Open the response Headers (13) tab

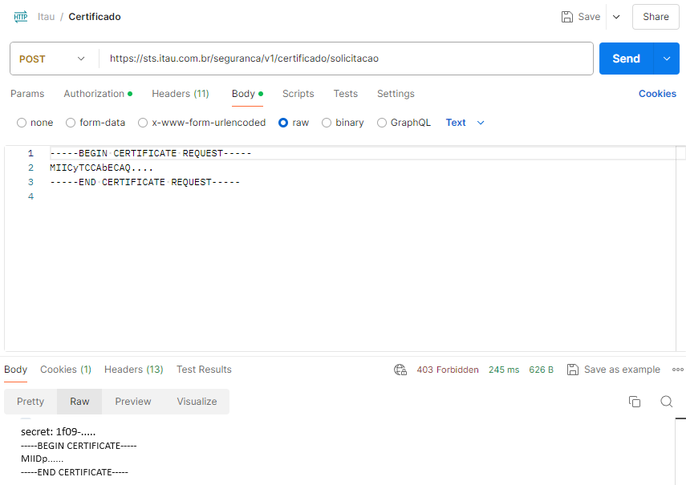[x=133, y=370]
